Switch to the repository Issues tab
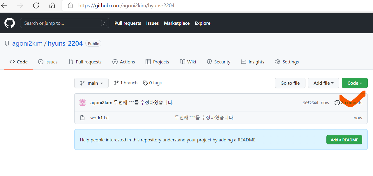Image resolution: width=373 pixels, height=176 pixels. [48, 62]
